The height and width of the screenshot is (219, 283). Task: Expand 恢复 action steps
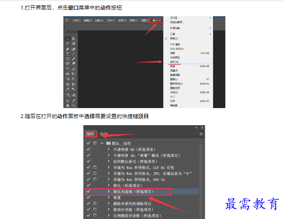point(109,198)
